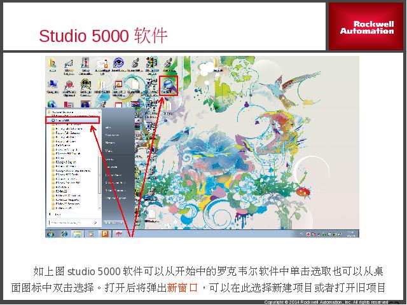Select the highlighted Studio 5000 Start menu entry
This screenshot has height=305, width=407.
click(72, 120)
